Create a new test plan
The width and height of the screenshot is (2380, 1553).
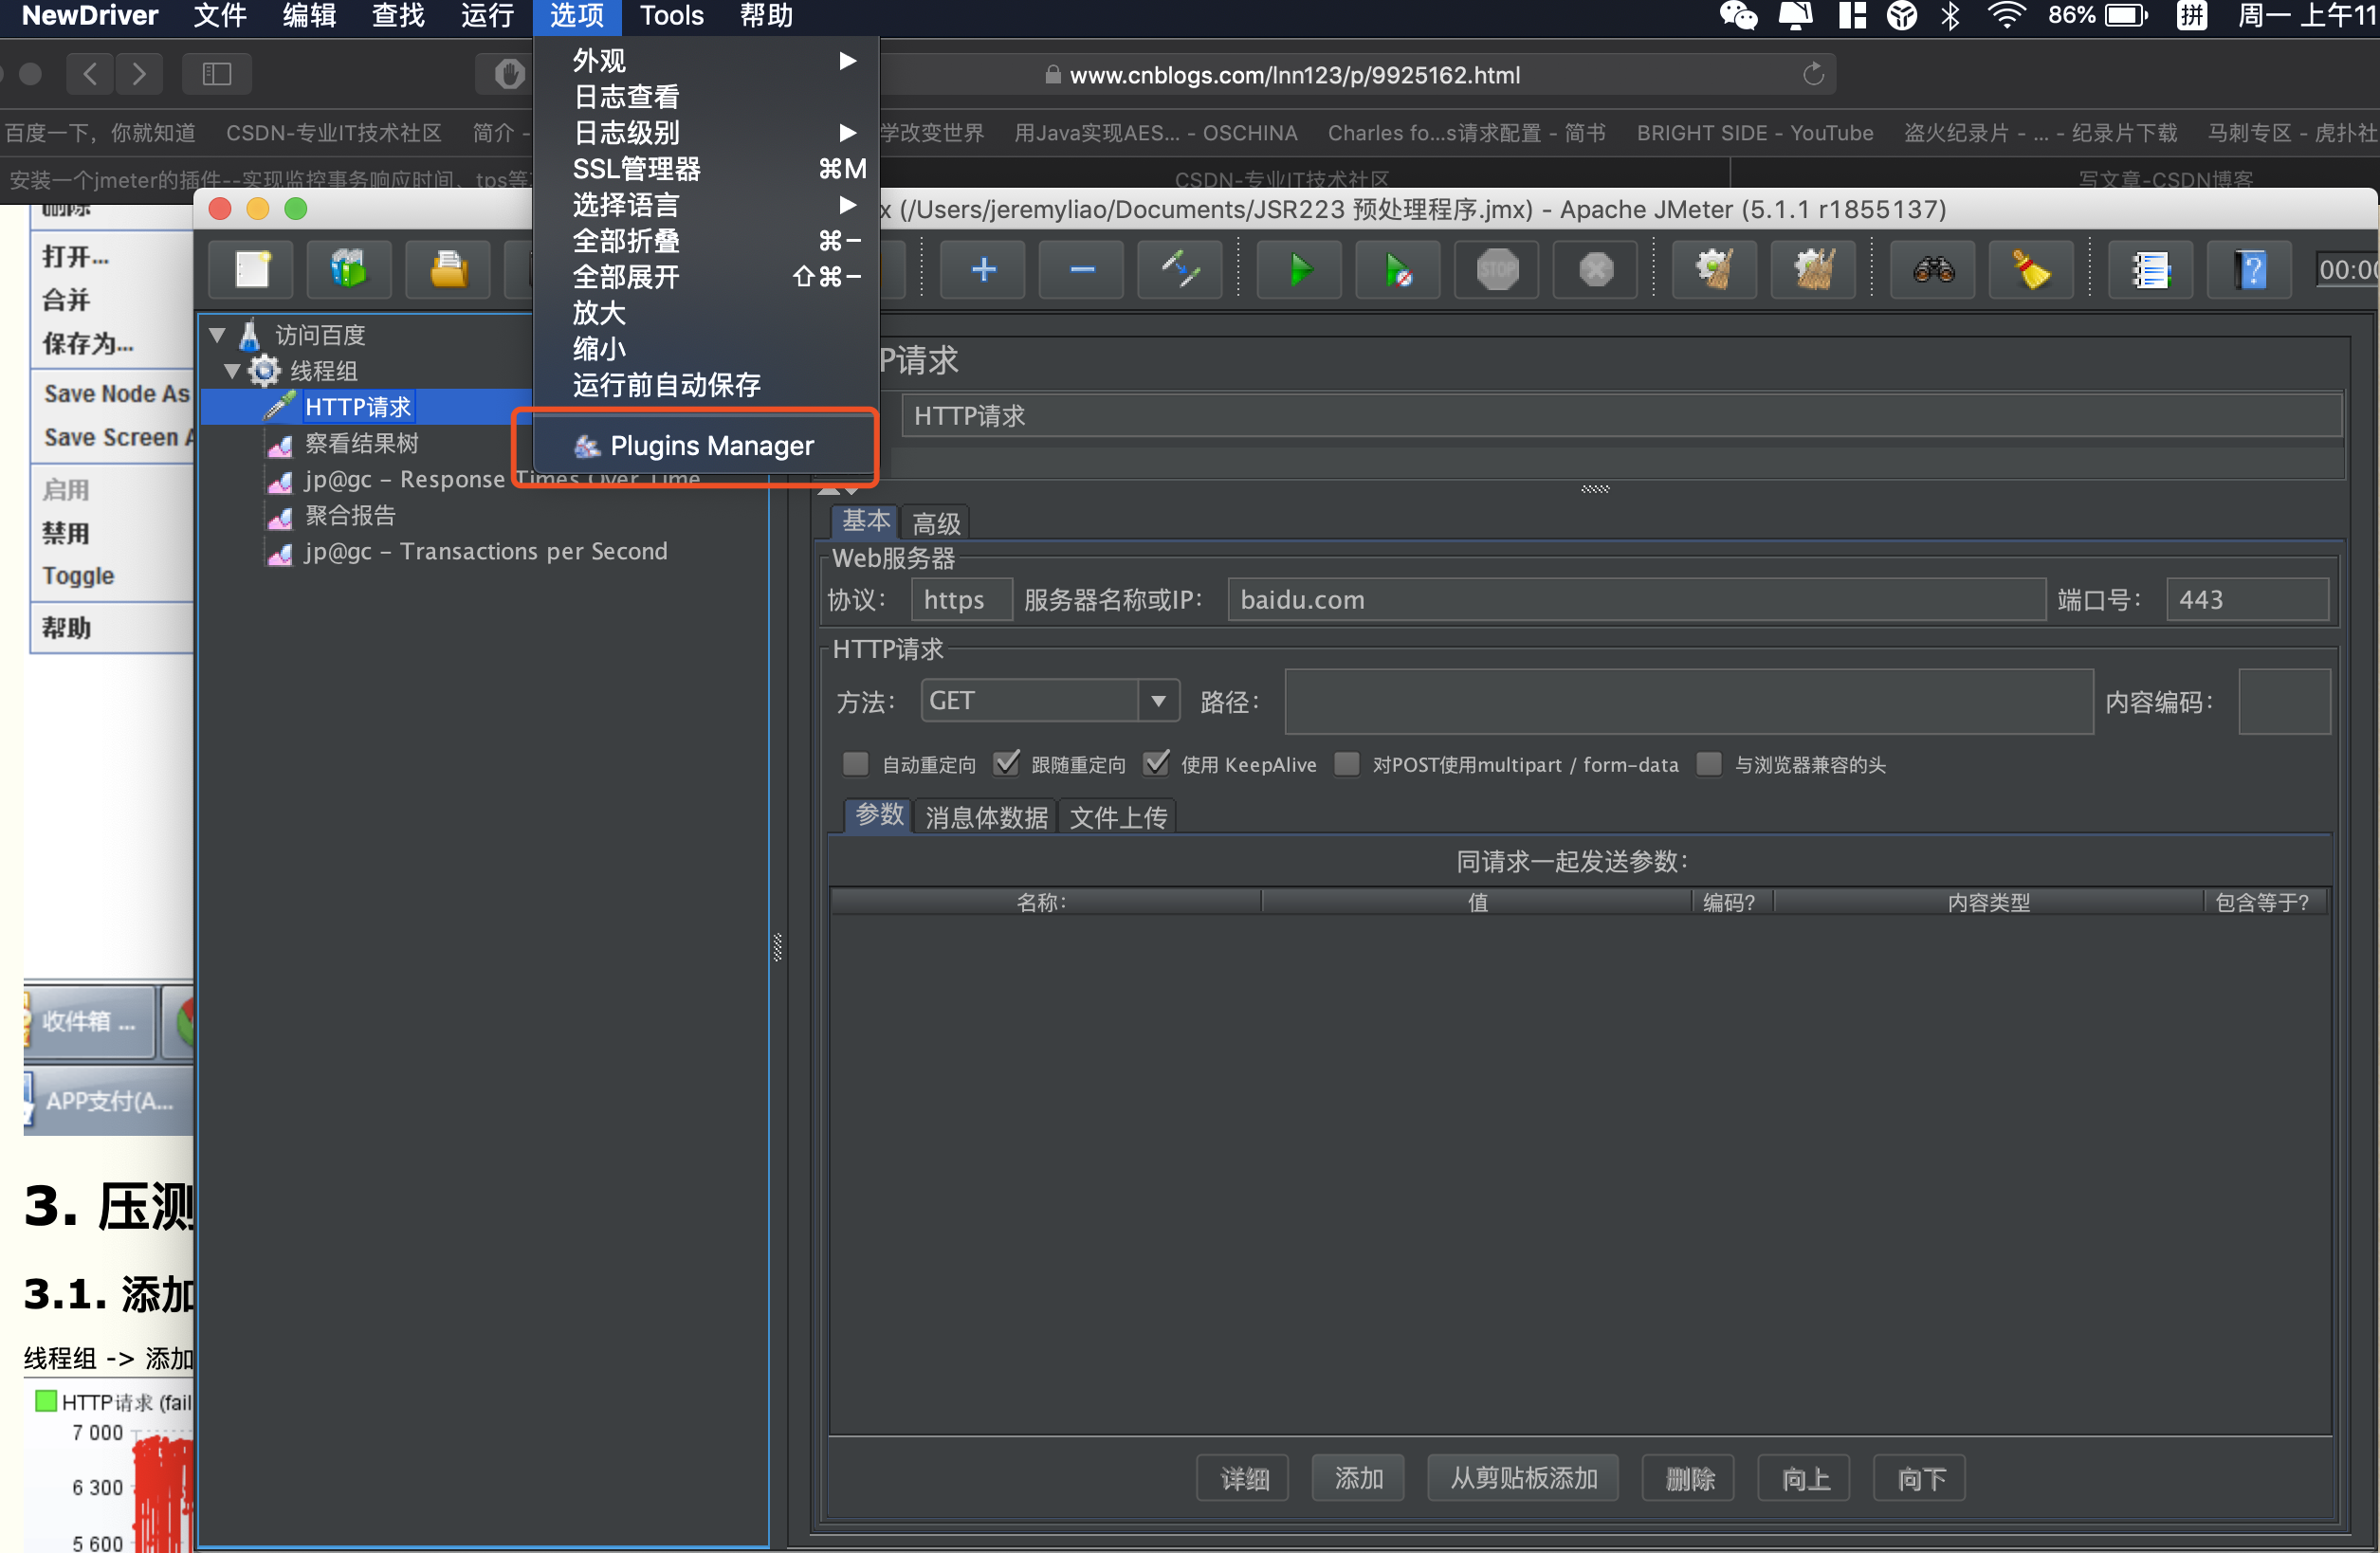click(251, 270)
